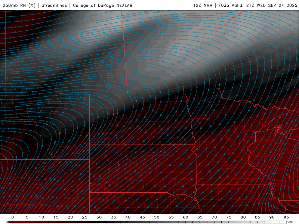Viewport: 299px width, 224px height.
Task: Click the 0 label on the color scale
Action: coord(13,217)
